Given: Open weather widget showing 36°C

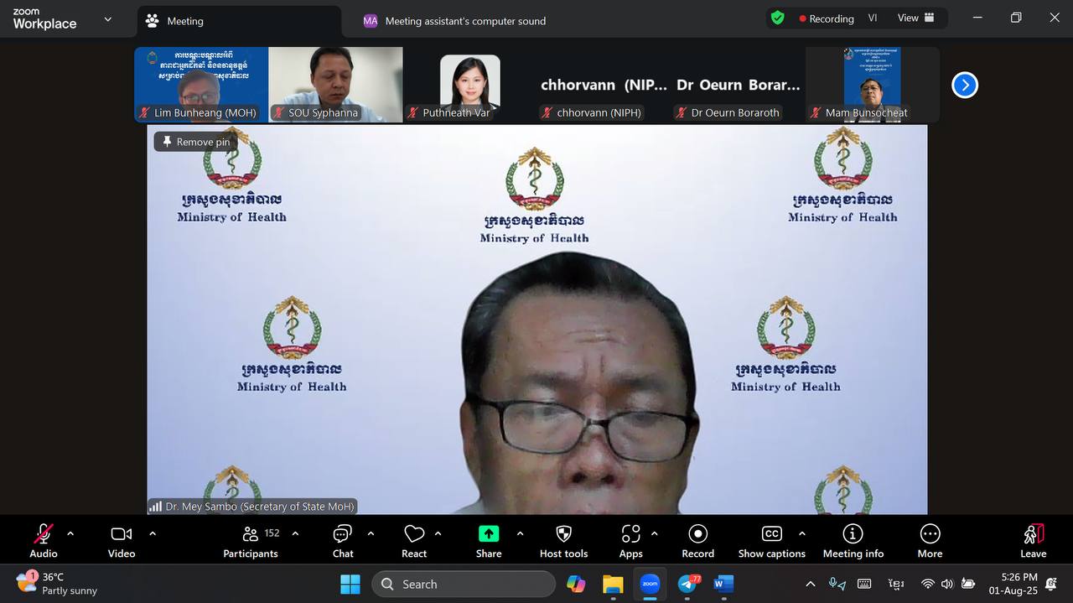Looking at the screenshot, I should tap(57, 584).
